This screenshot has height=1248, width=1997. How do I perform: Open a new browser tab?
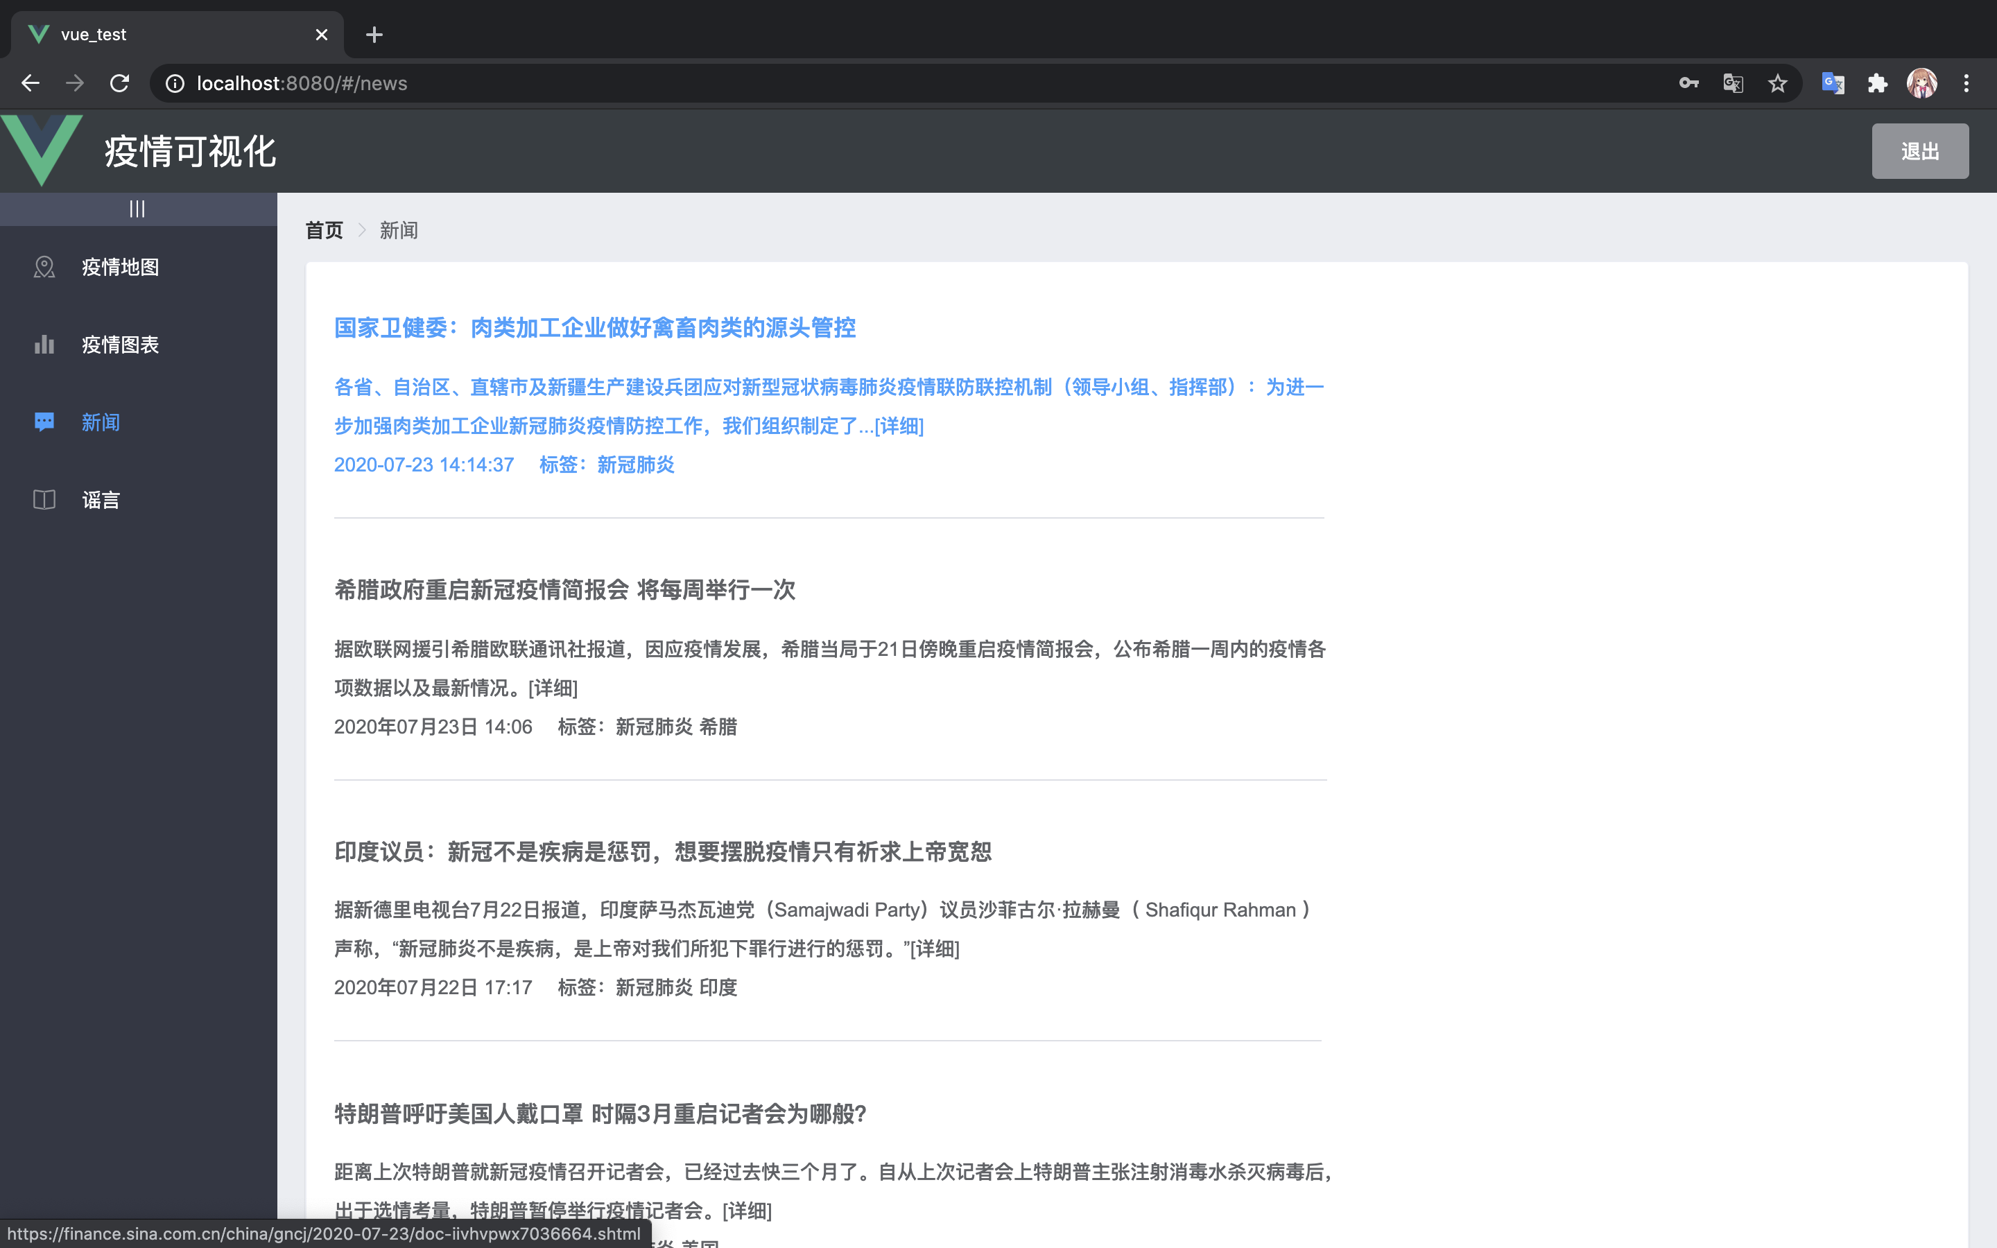(374, 35)
